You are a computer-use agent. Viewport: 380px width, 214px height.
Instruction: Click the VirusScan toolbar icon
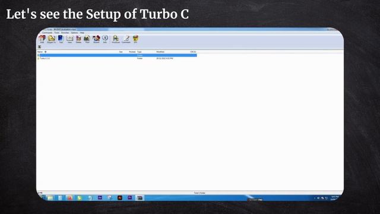pyautogui.click(x=116, y=39)
